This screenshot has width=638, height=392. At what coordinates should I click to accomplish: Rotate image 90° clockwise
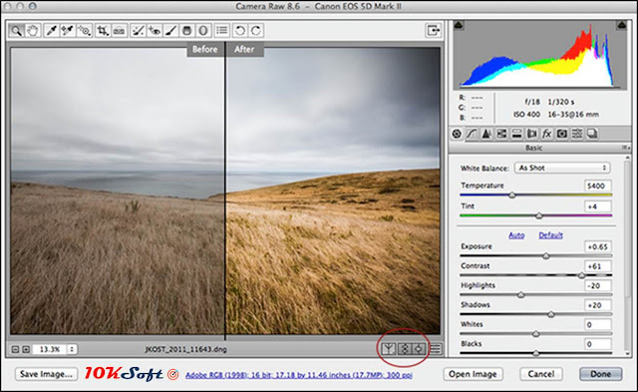[256, 31]
